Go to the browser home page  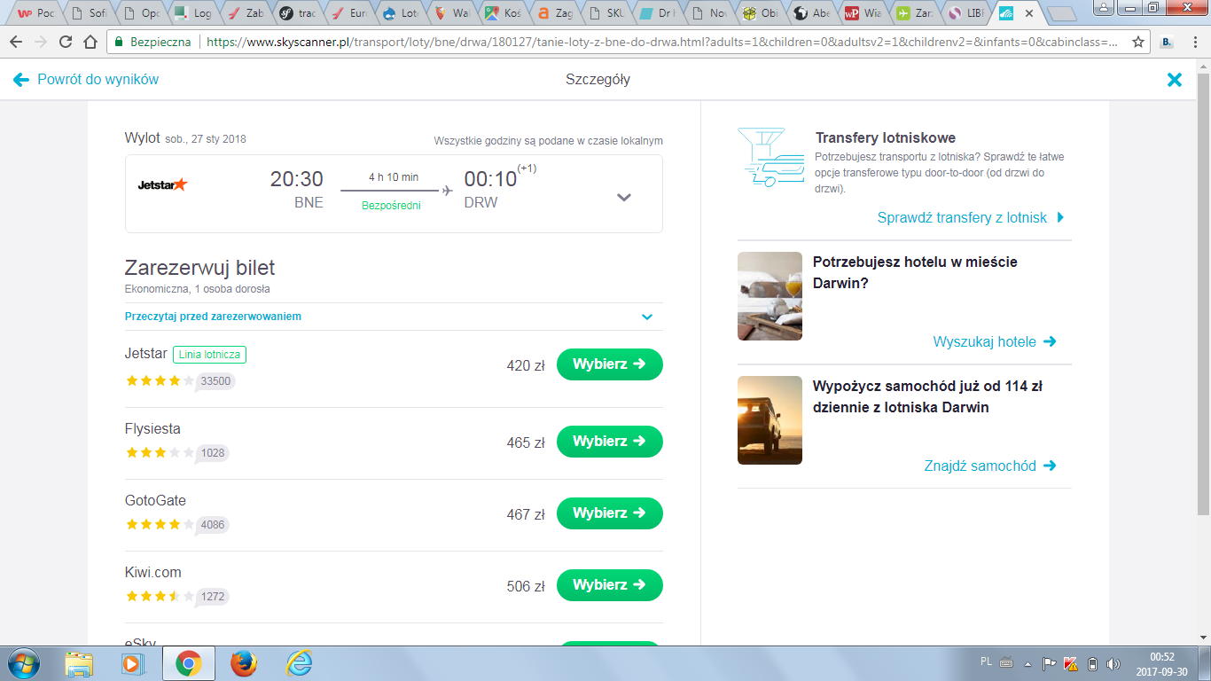coord(90,42)
